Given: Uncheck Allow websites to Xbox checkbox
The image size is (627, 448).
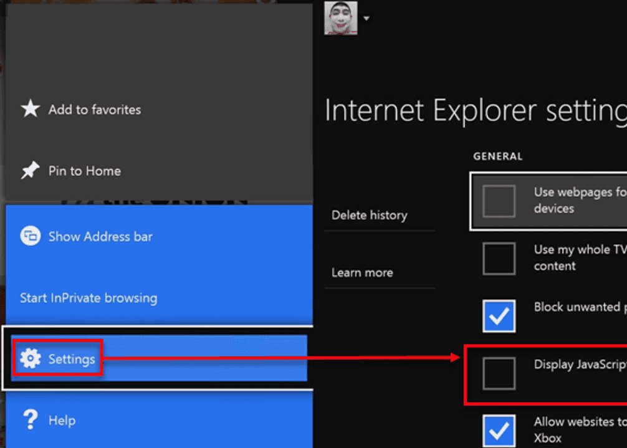Looking at the screenshot, I should 499,431.
